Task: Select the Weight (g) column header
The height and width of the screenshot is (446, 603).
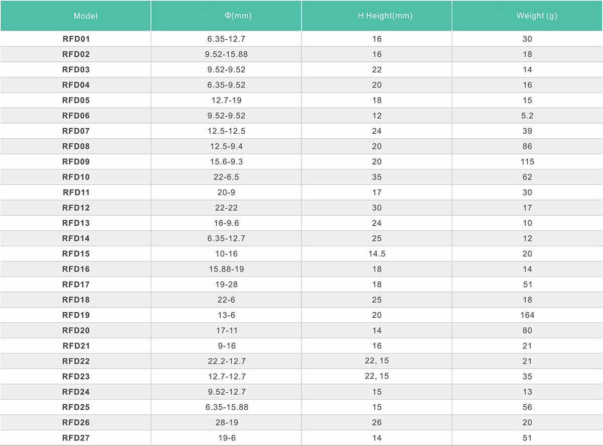Action: 537,16
